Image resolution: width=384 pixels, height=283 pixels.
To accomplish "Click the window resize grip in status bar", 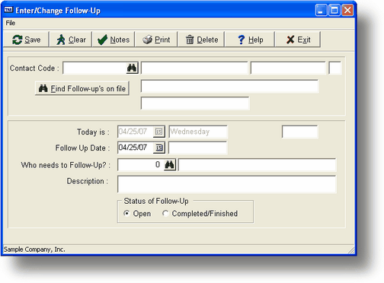I will pos(351,250).
